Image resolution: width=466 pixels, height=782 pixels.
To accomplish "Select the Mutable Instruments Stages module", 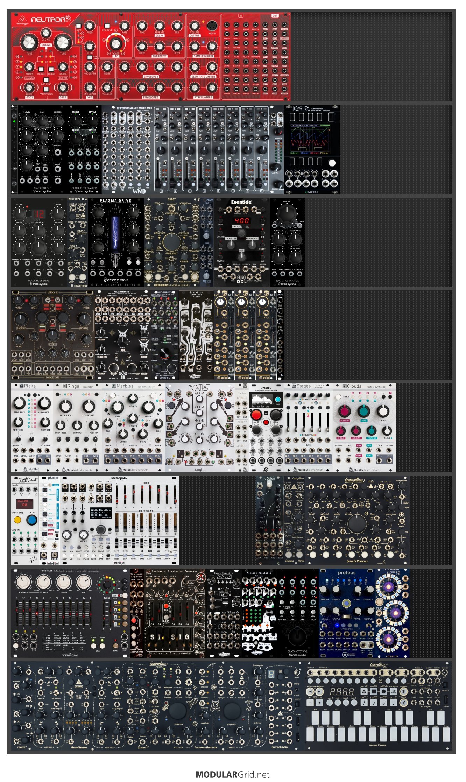I will click(308, 428).
